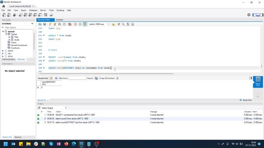Toggle the right sidebar panel visibility
264x148 pixels.
click(262, 15)
